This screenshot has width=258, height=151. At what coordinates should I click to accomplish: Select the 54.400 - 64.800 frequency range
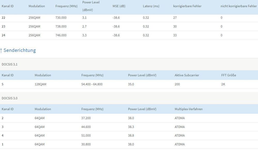(x=92, y=84)
